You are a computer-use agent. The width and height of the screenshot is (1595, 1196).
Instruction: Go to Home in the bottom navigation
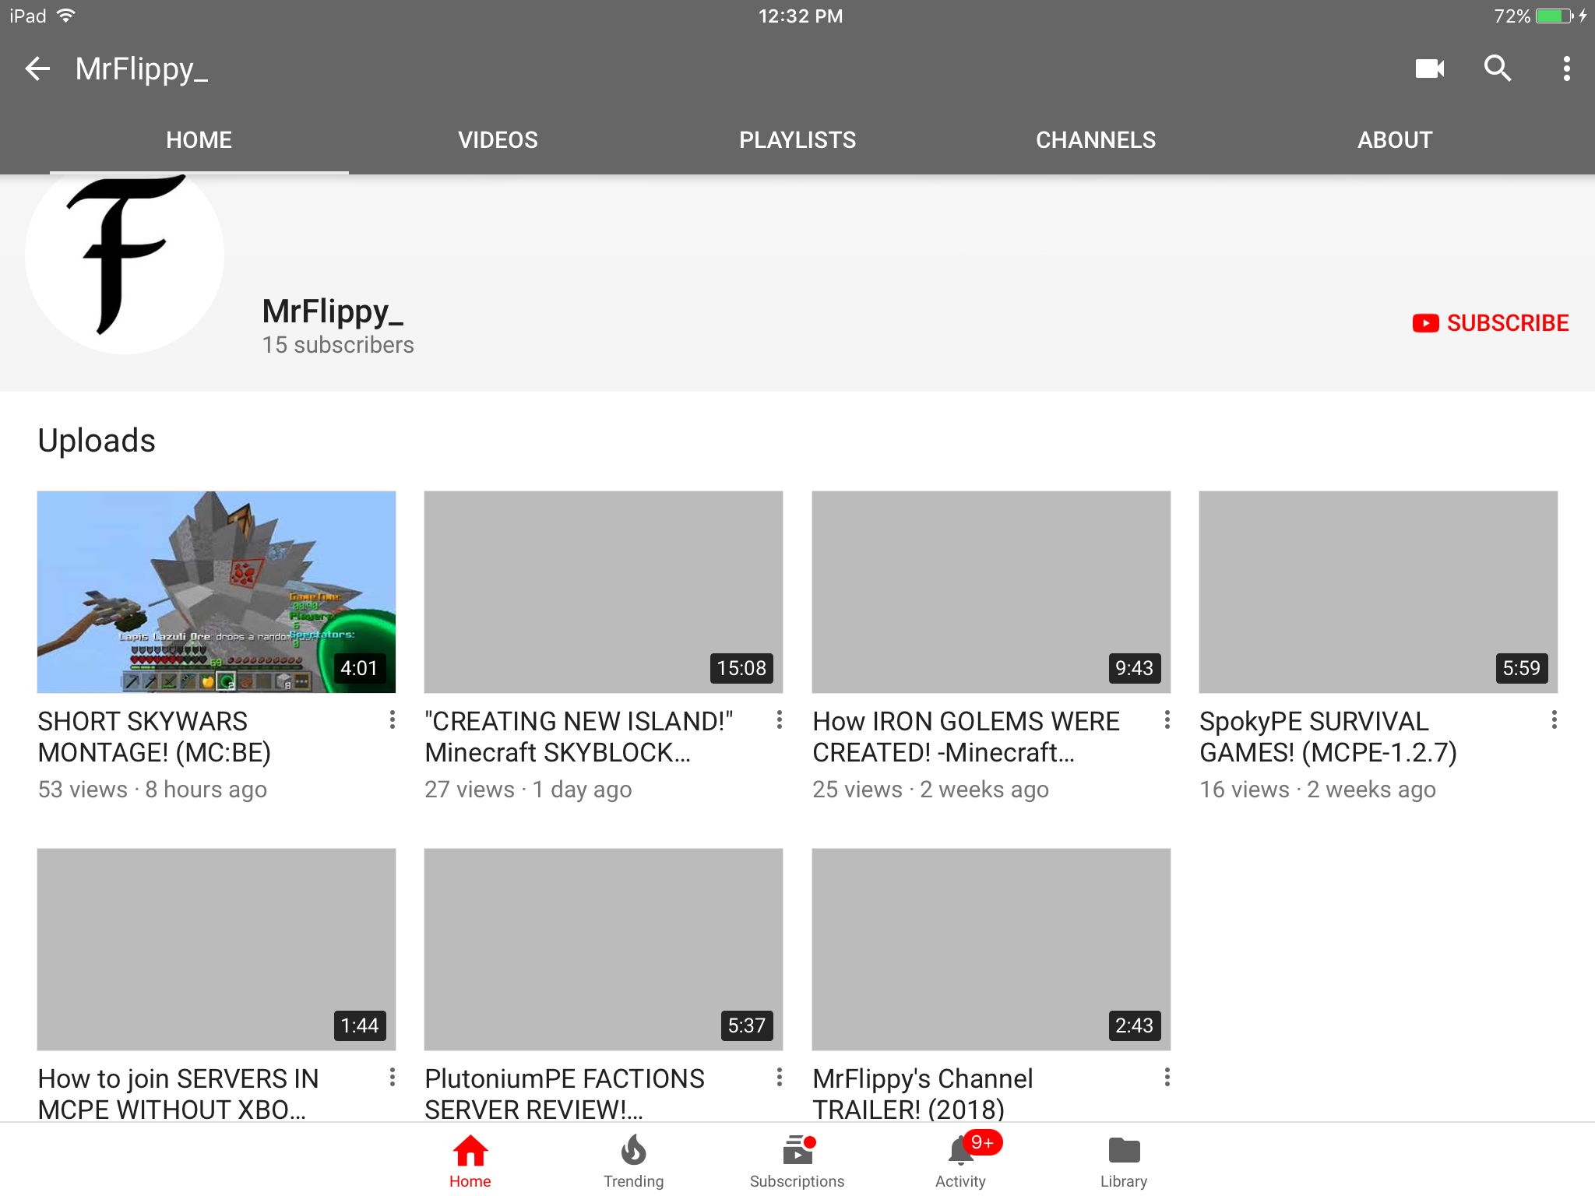coord(470,1160)
